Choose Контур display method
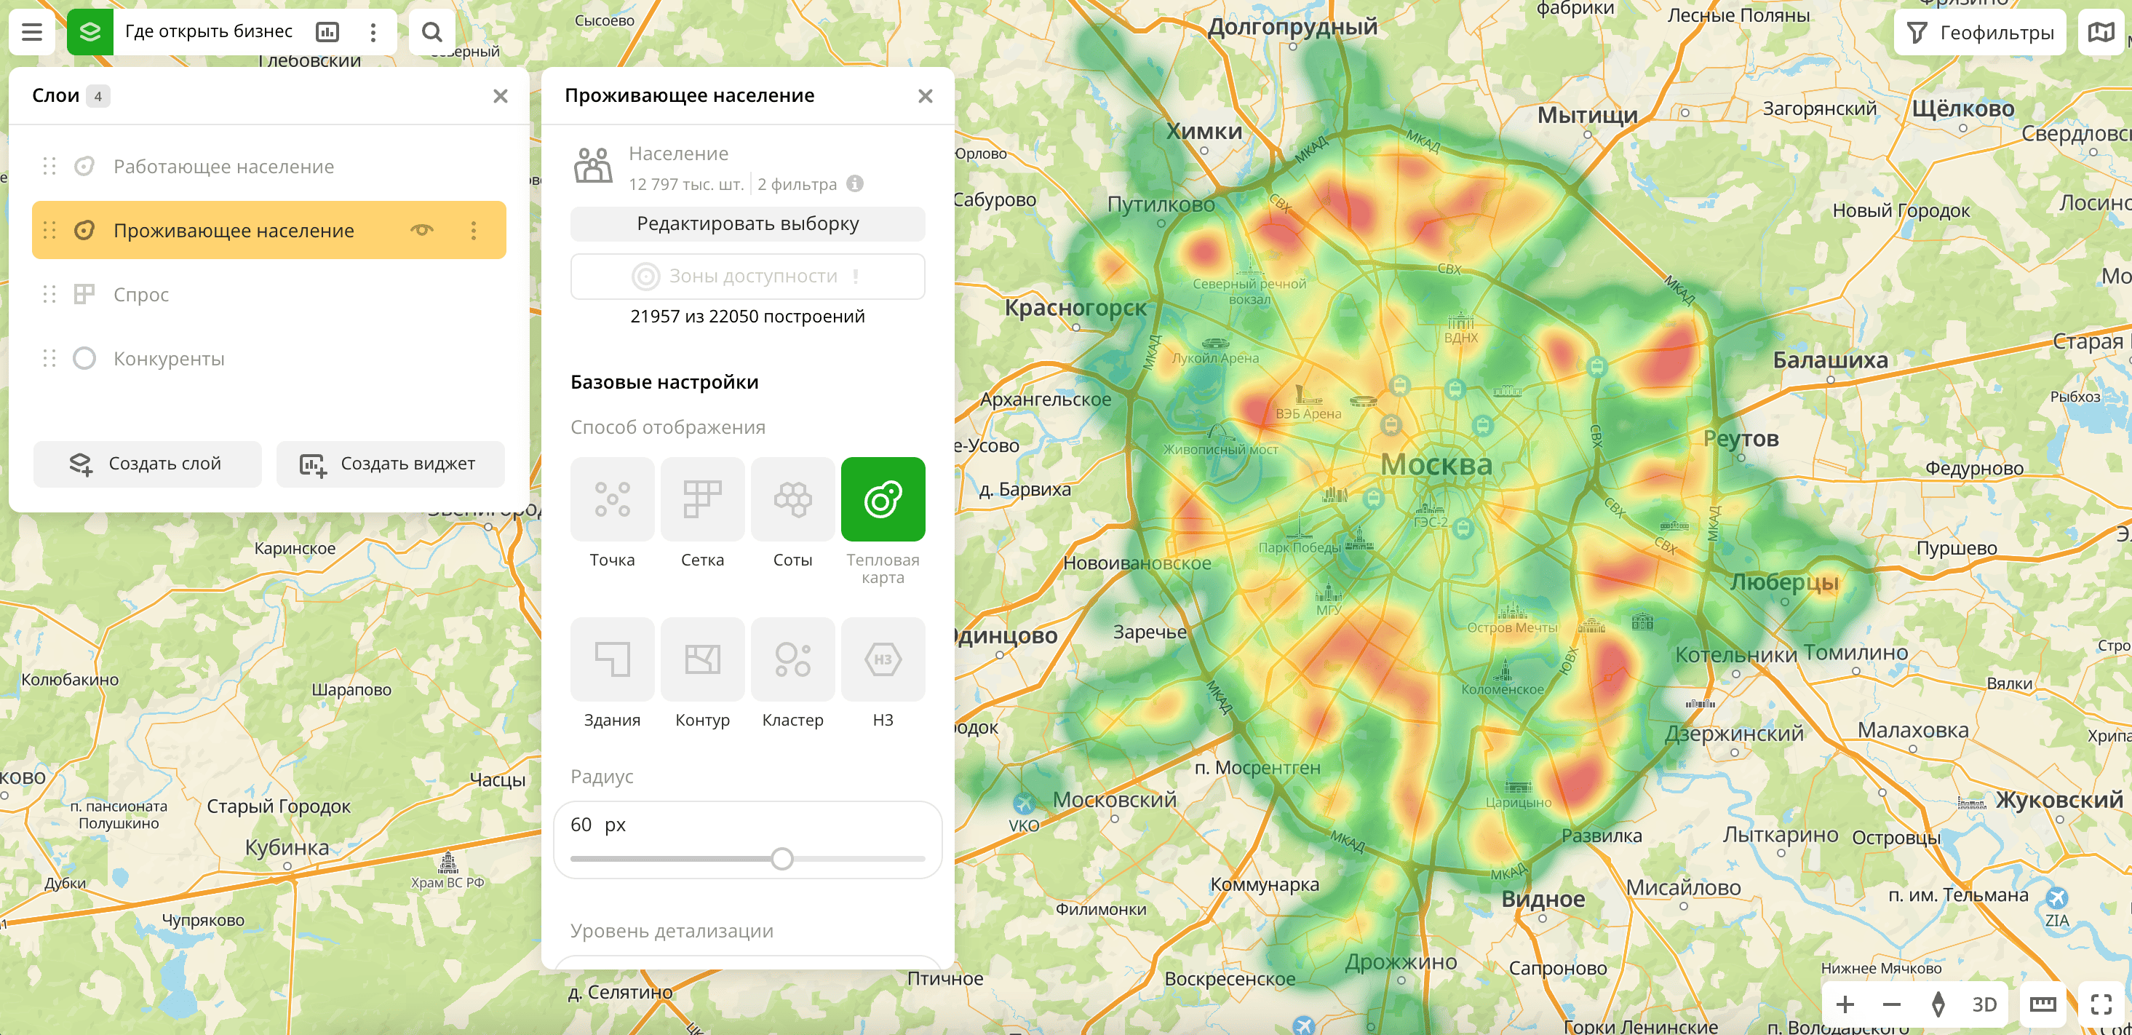The height and width of the screenshot is (1035, 2132). (x=703, y=659)
